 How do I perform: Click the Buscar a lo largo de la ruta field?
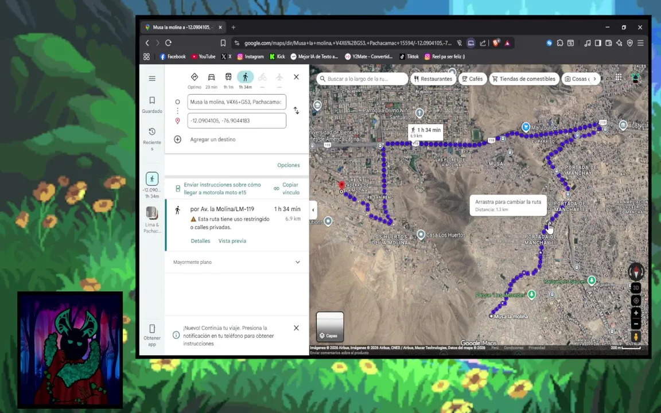363,79
